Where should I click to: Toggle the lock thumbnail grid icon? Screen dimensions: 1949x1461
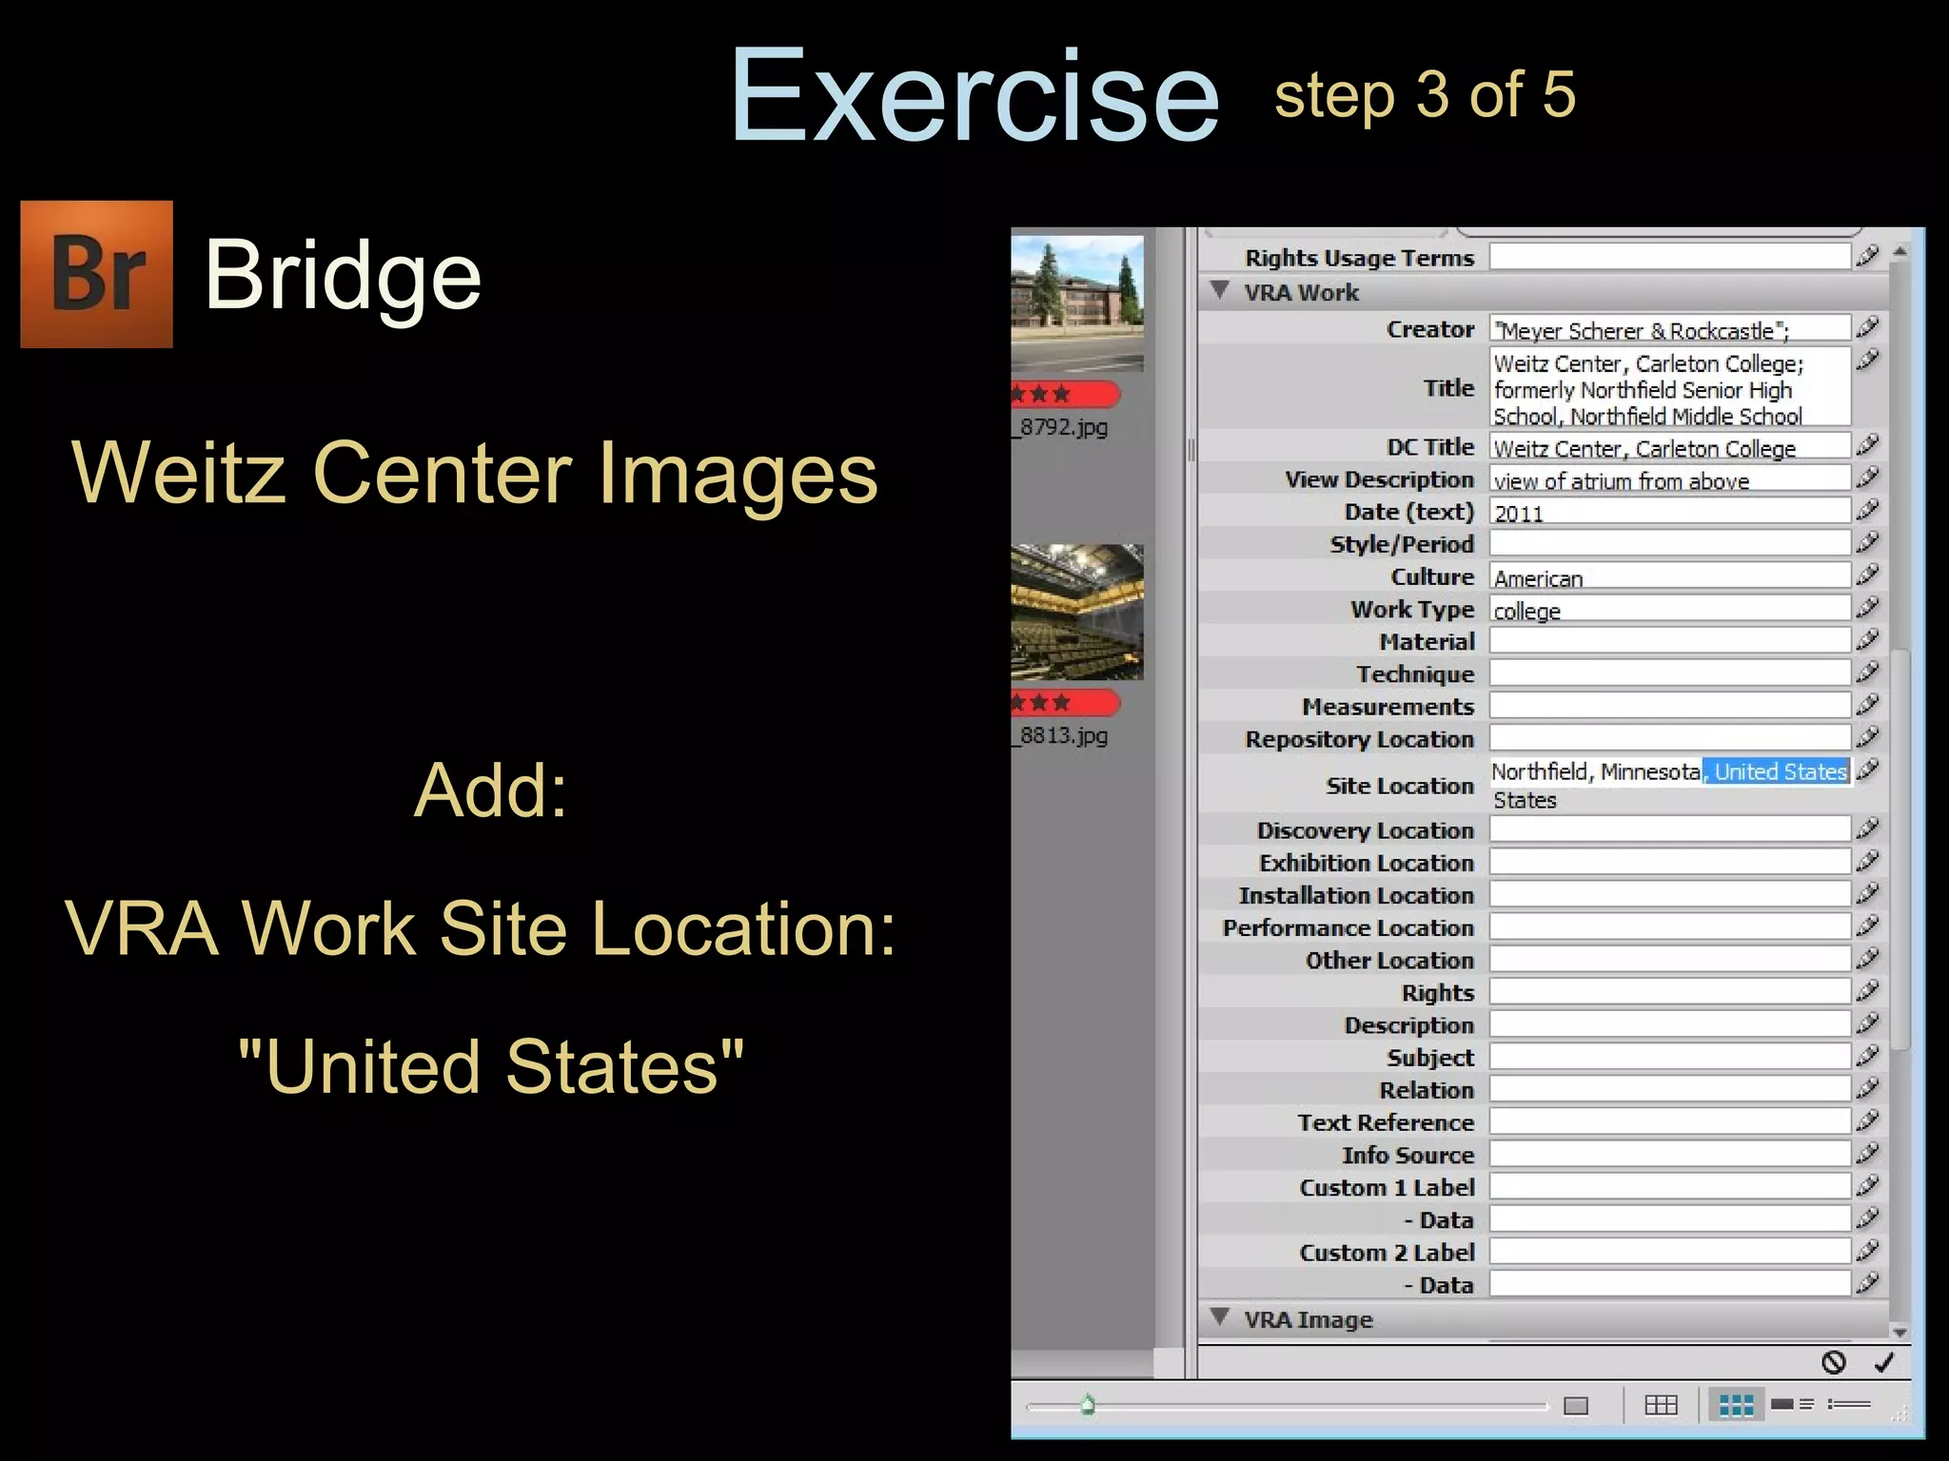pos(1661,1404)
